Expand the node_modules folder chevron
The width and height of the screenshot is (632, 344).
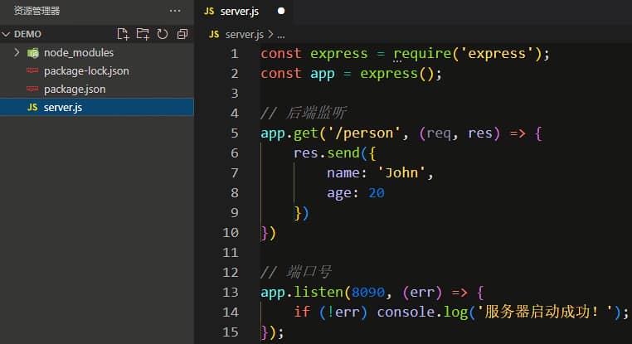tap(17, 52)
